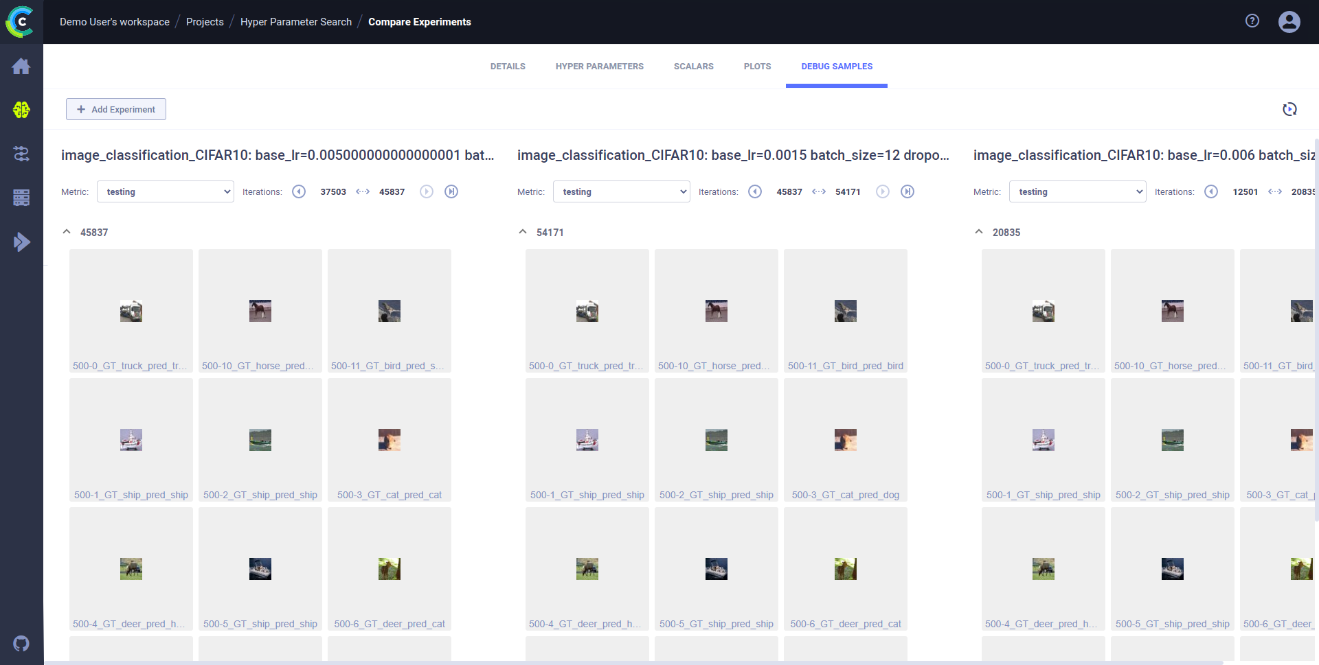
Task: Open Datasets table icon in sidebar
Action: pyautogui.click(x=21, y=198)
